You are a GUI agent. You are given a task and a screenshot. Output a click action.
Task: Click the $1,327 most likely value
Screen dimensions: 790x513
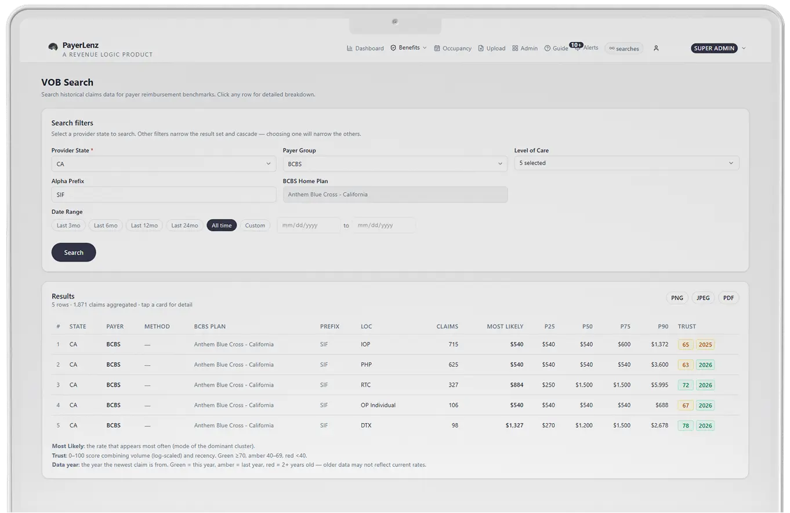point(514,425)
